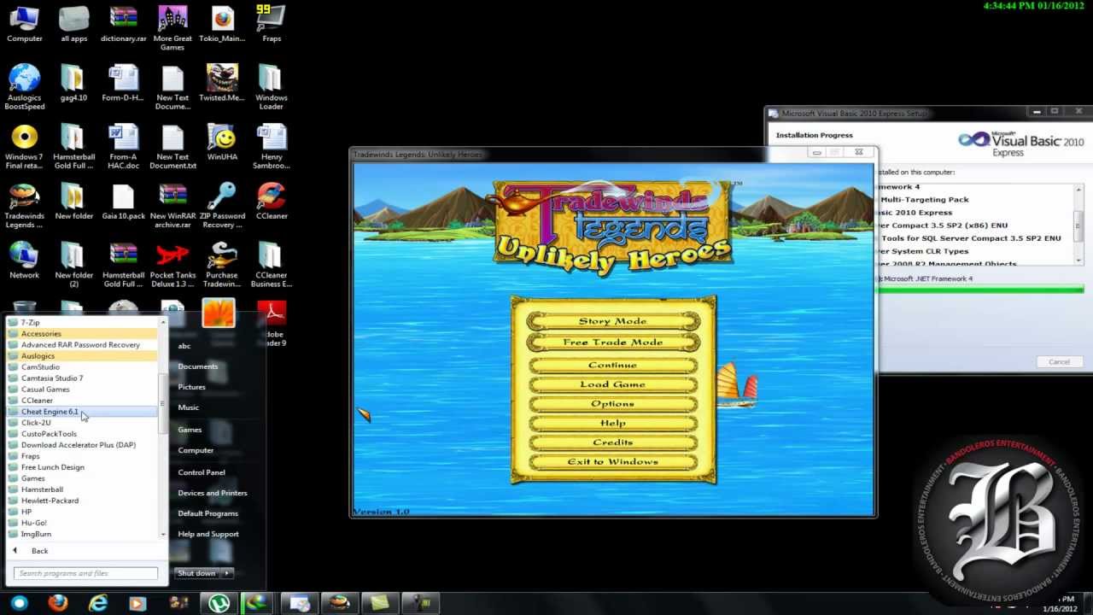Image resolution: width=1093 pixels, height=615 pixels.
Task: Expand Accessories folder in Start menu
Action: tap(83, 334)
